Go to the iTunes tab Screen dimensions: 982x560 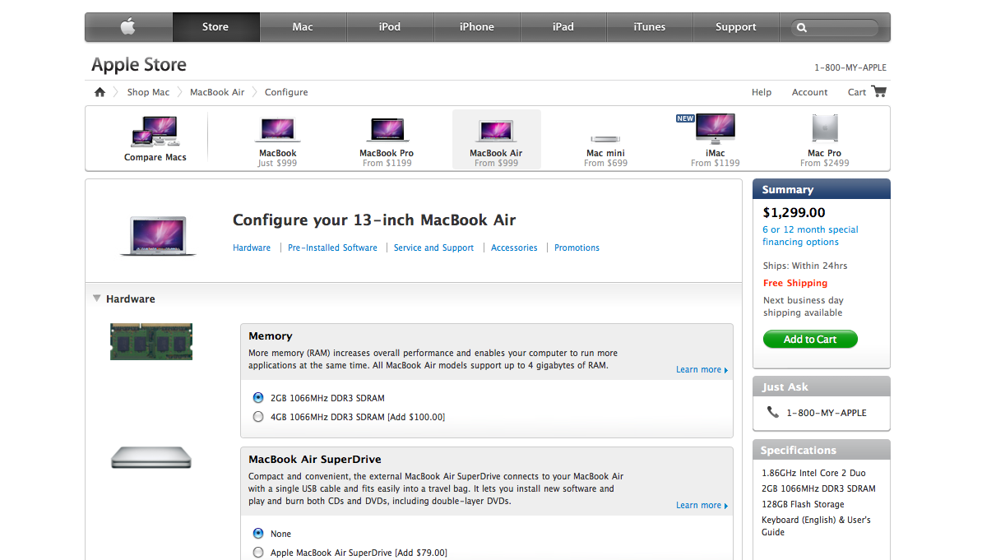pyautogui.click(x=650, y=27)
